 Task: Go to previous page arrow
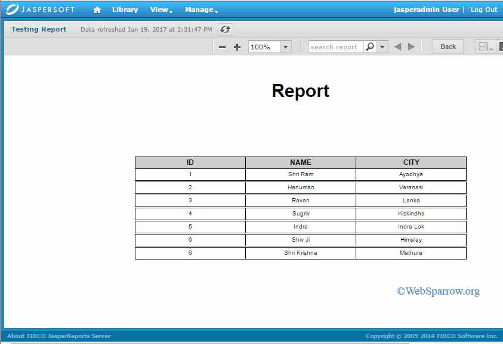(x=398, y=46)
